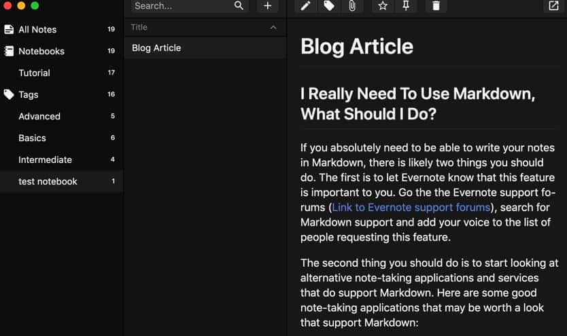
Task: Click the Notebooks icon in sidebar
Action: point(9,51)
